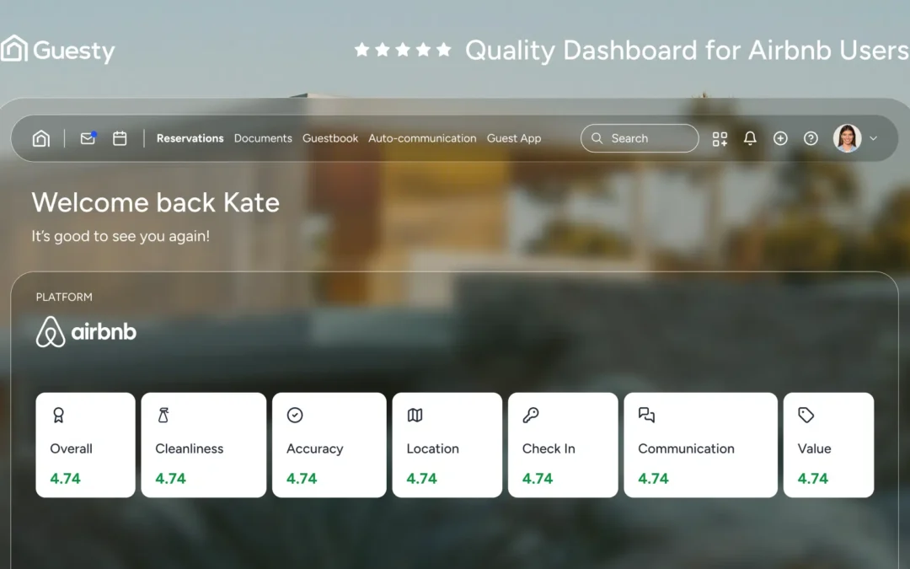Screen dimensions: 910x569
Task: Click the Communication chat bubbles icon
Action: [645, 415]
